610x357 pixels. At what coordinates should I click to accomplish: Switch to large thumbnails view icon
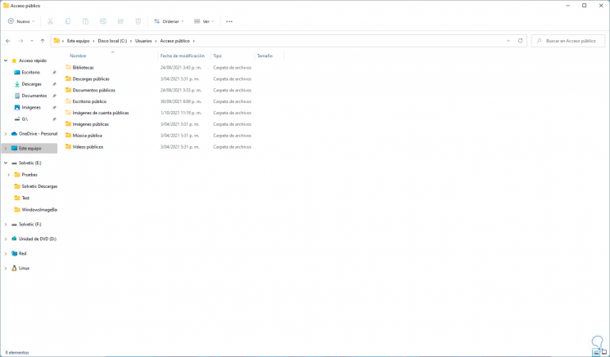pos(604,353)
